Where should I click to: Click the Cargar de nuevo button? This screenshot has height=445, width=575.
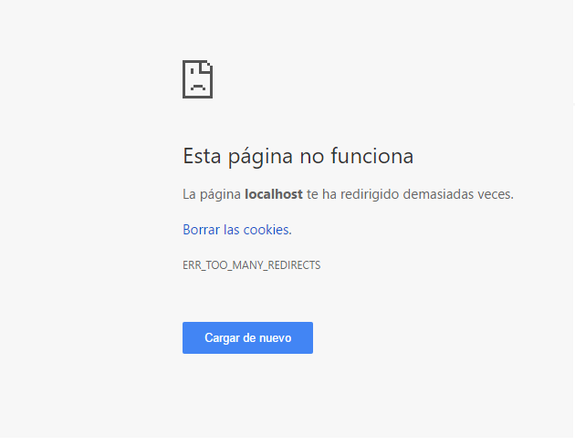tap(247, 337)
